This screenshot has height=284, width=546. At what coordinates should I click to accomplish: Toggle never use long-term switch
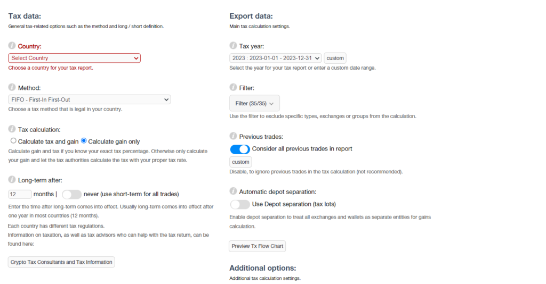72,195
